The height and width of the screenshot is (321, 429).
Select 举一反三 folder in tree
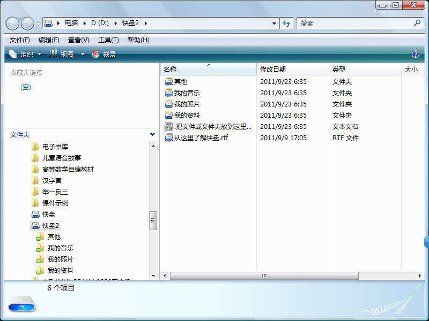coord(50,192)
